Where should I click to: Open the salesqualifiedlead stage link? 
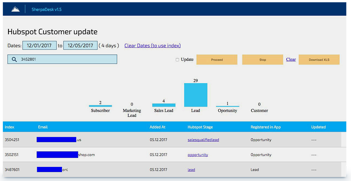tap(203, 140)
